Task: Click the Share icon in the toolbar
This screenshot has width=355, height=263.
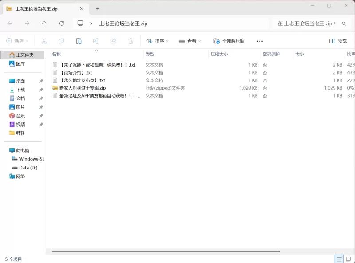Action: 114,40
